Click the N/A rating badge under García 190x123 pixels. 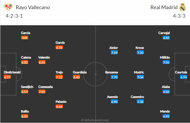(x=24, y=38)
